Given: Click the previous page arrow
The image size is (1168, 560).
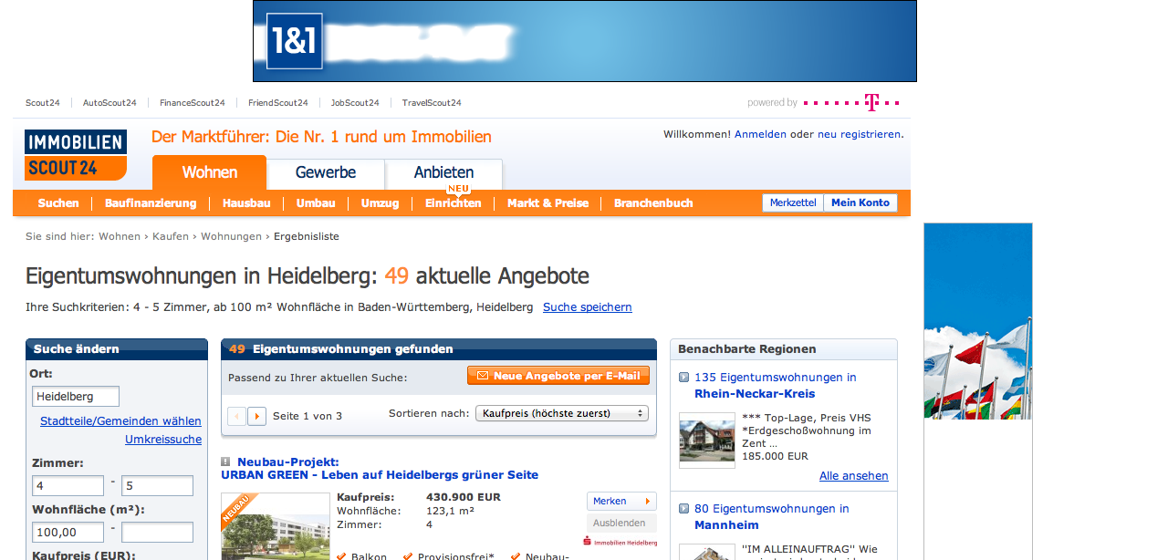Looking at the screenshot, I should click(236, 416).
